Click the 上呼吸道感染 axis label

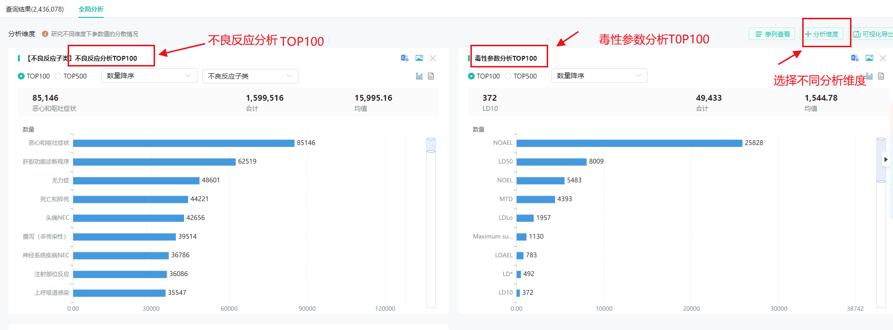52,293
